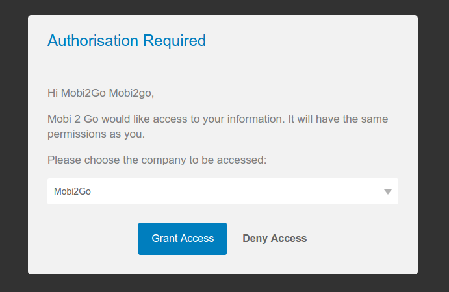Click the "Please choose the company" label
This screenshot has height=292, width=449.
[157, 160]
